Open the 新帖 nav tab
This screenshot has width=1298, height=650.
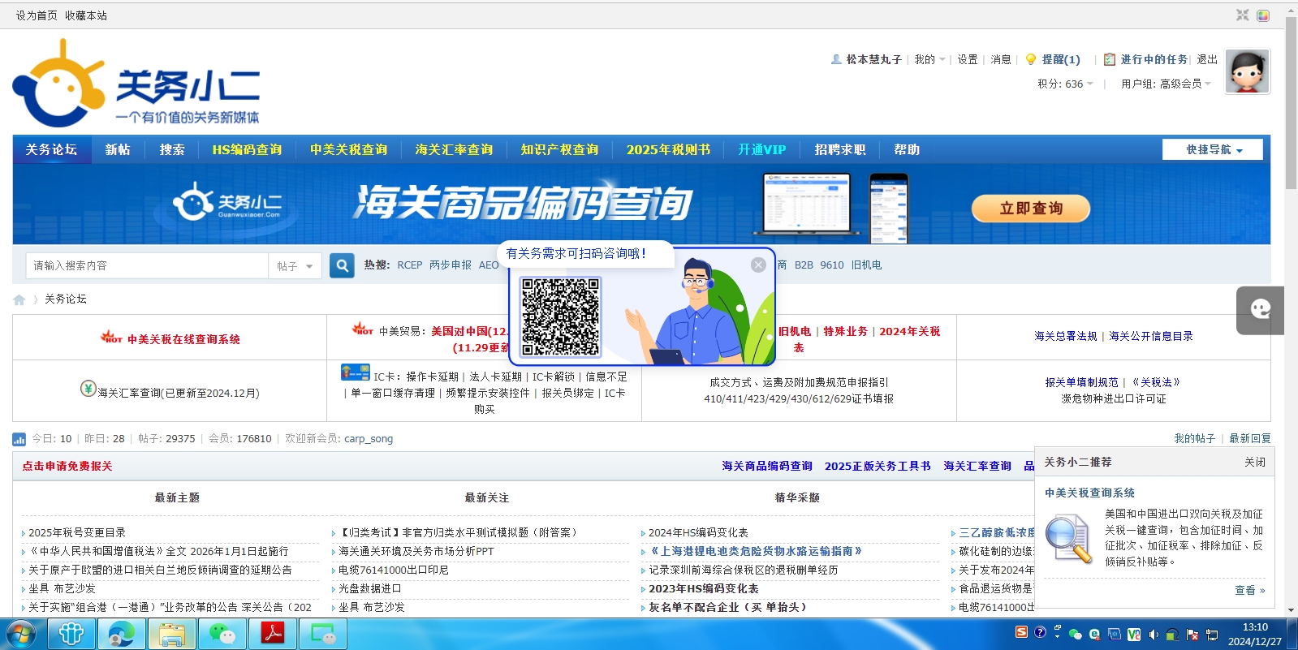click(x=118, y=149)
